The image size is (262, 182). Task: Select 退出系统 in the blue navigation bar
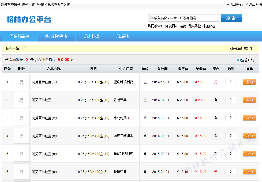pyautogui.click(x=123, y=36)
